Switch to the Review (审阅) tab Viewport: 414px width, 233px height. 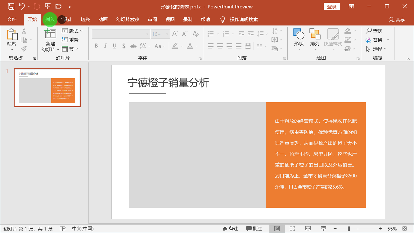click(x=152, y=19)
